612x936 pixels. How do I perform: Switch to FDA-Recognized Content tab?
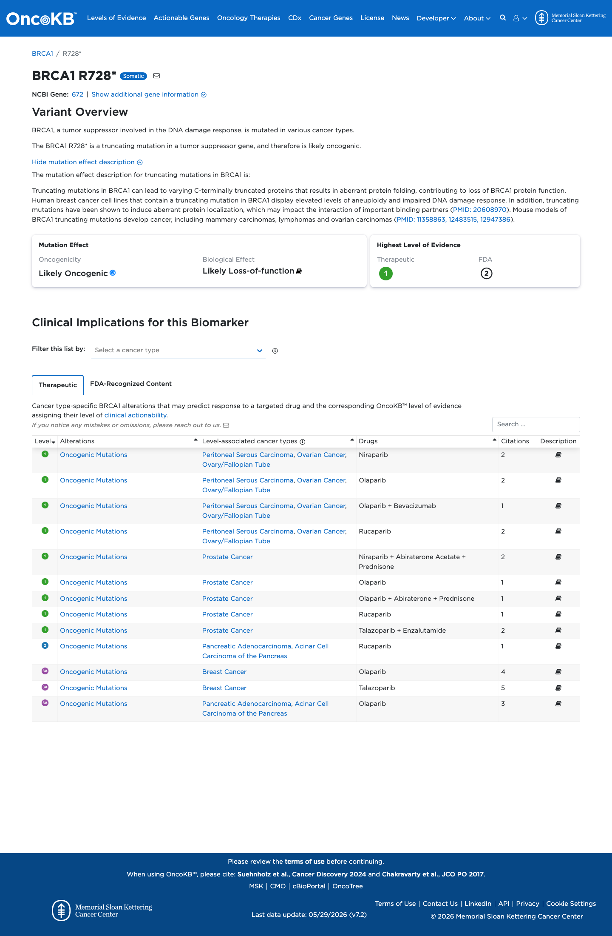[131, 384]
